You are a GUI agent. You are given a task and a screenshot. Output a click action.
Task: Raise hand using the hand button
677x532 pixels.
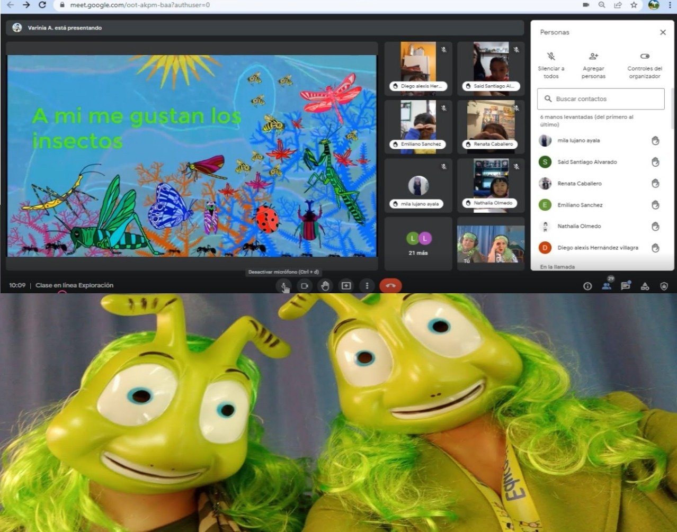tap(325, 286)
